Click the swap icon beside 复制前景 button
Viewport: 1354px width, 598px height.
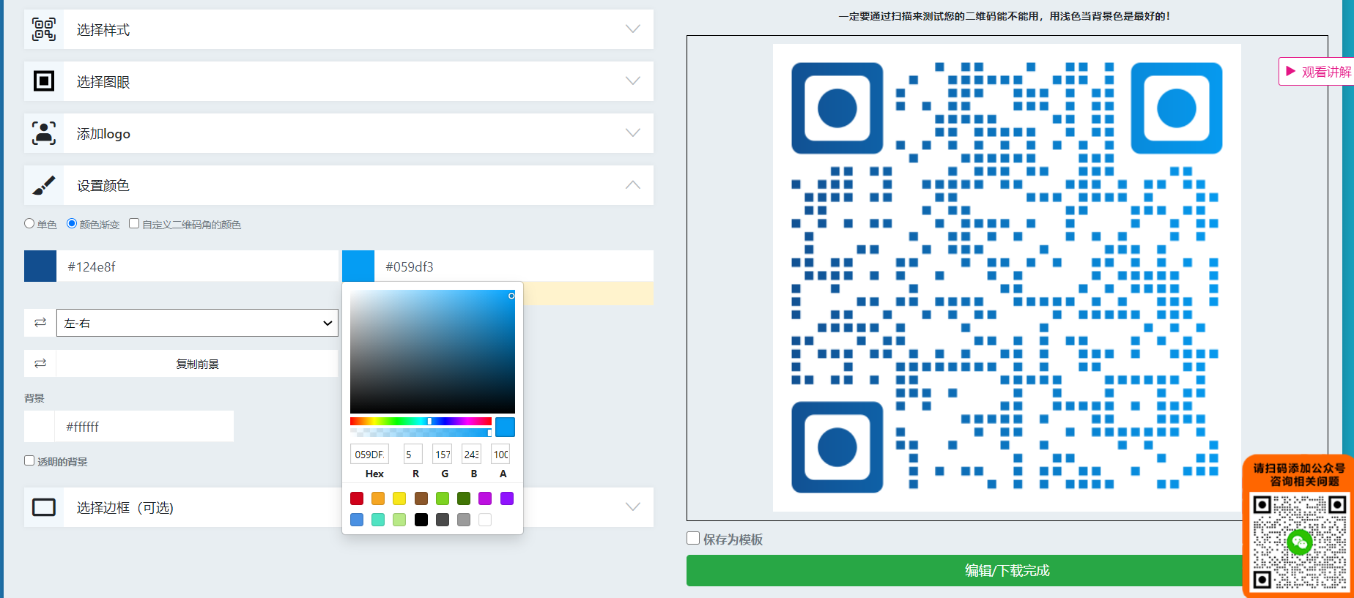pyautogui.click(x=40, y=364)
